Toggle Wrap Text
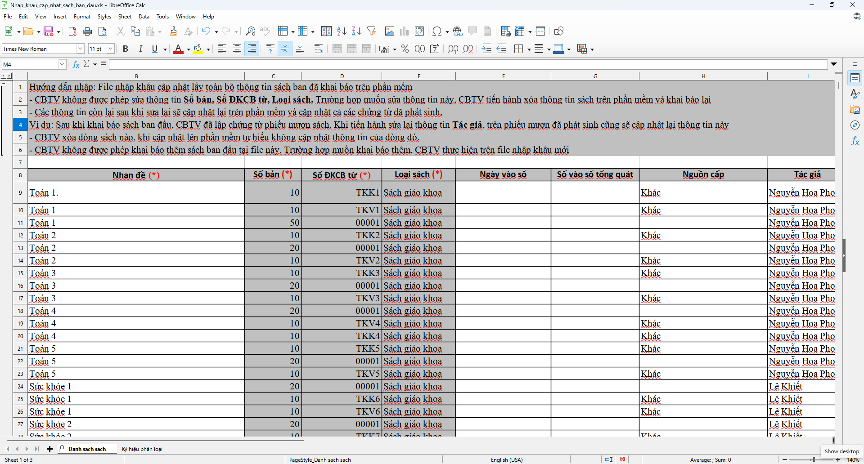The image size is (864, 464). click(x=319, y=49)
